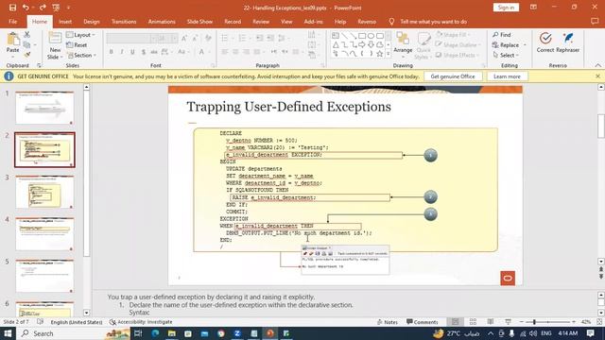This screenshot has width=605, height=340.
Task: Click the Sign in button
Action: pos(506,8)
